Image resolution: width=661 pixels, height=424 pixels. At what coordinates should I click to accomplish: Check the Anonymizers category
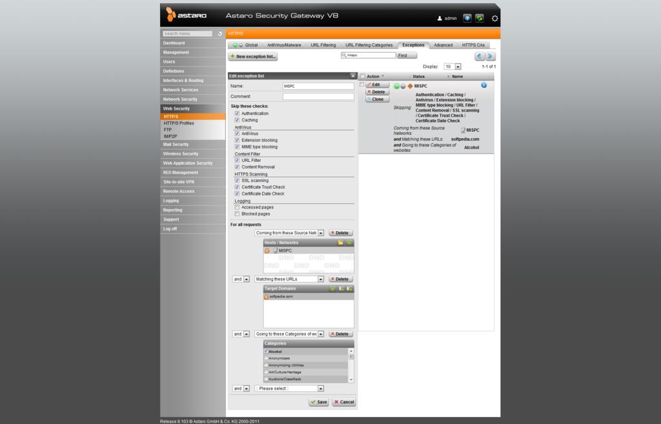(x=266, y=358)
